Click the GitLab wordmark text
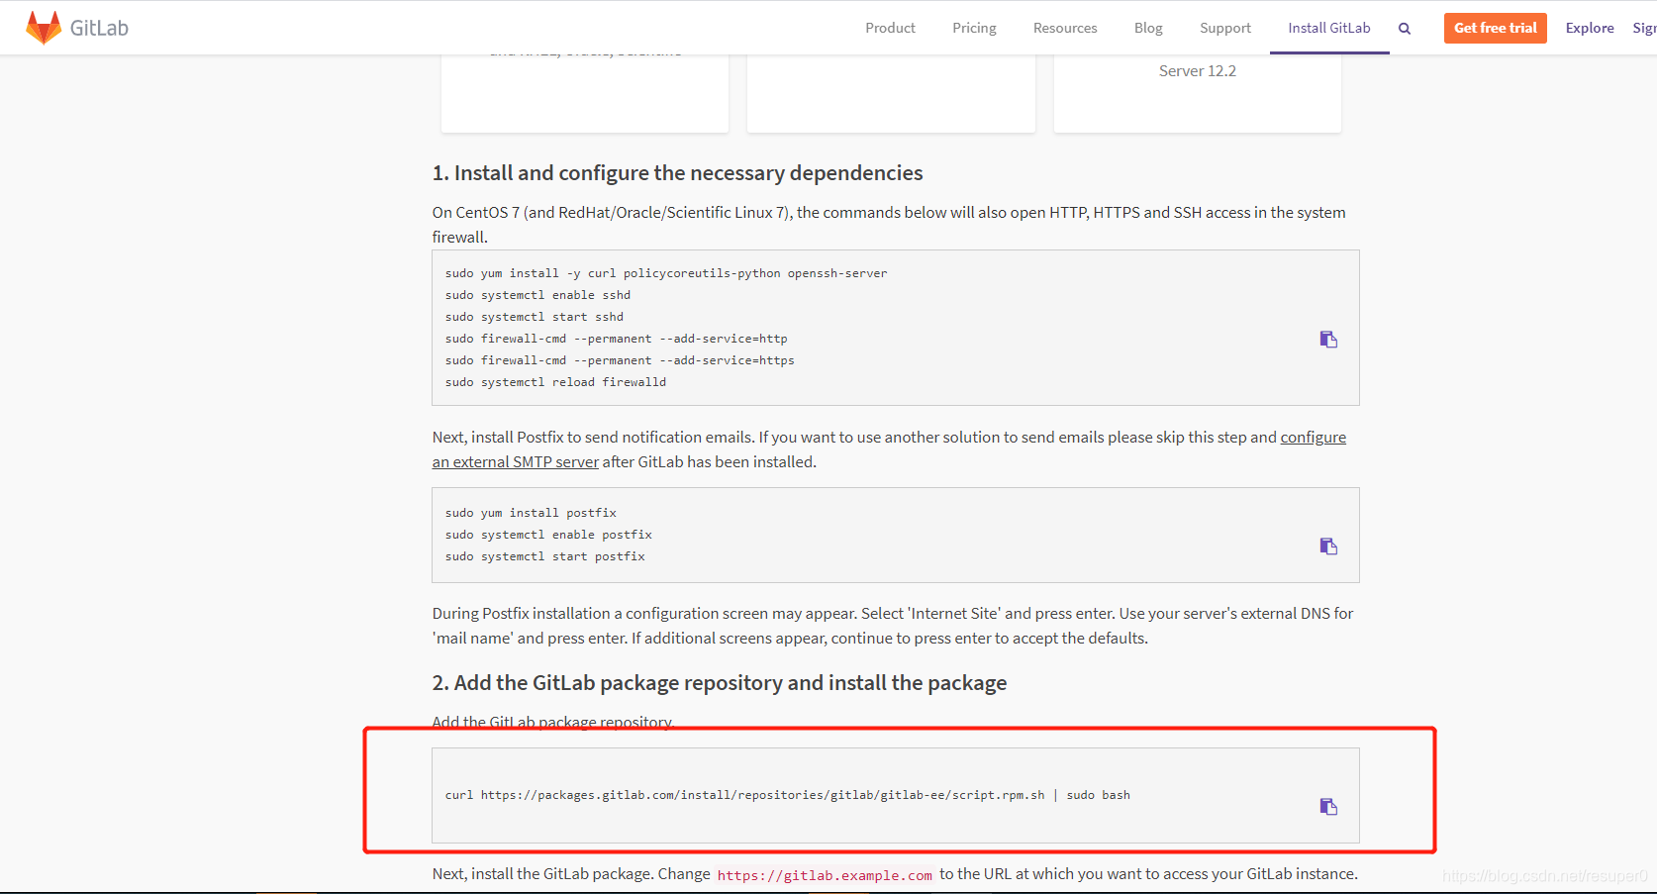The image size is (1657, 894). 99,28
